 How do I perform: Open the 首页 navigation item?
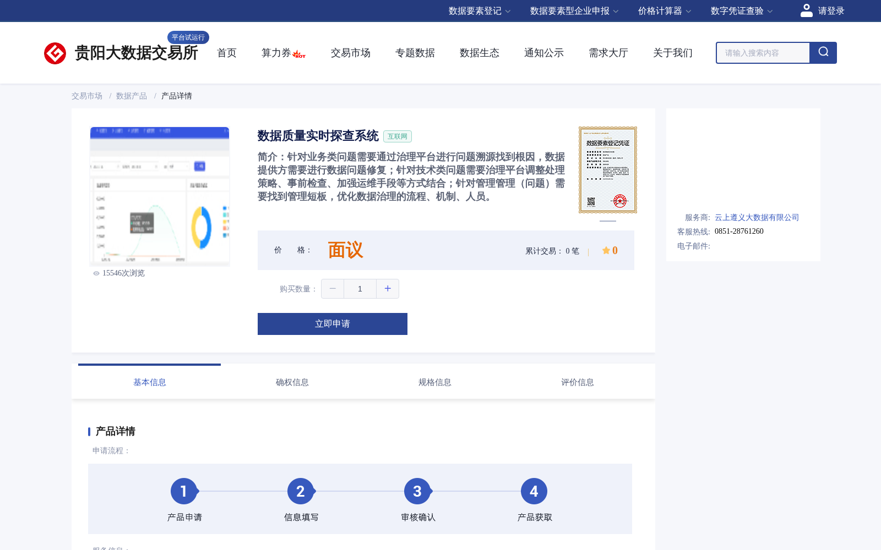click(227, 53)
